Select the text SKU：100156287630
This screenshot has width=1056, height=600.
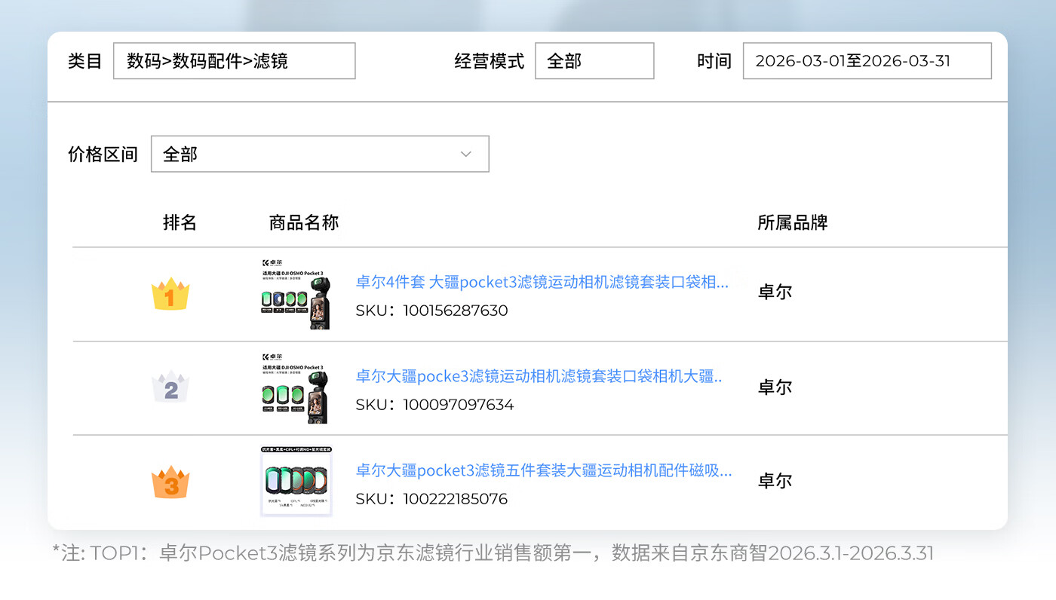click(431, 311)
